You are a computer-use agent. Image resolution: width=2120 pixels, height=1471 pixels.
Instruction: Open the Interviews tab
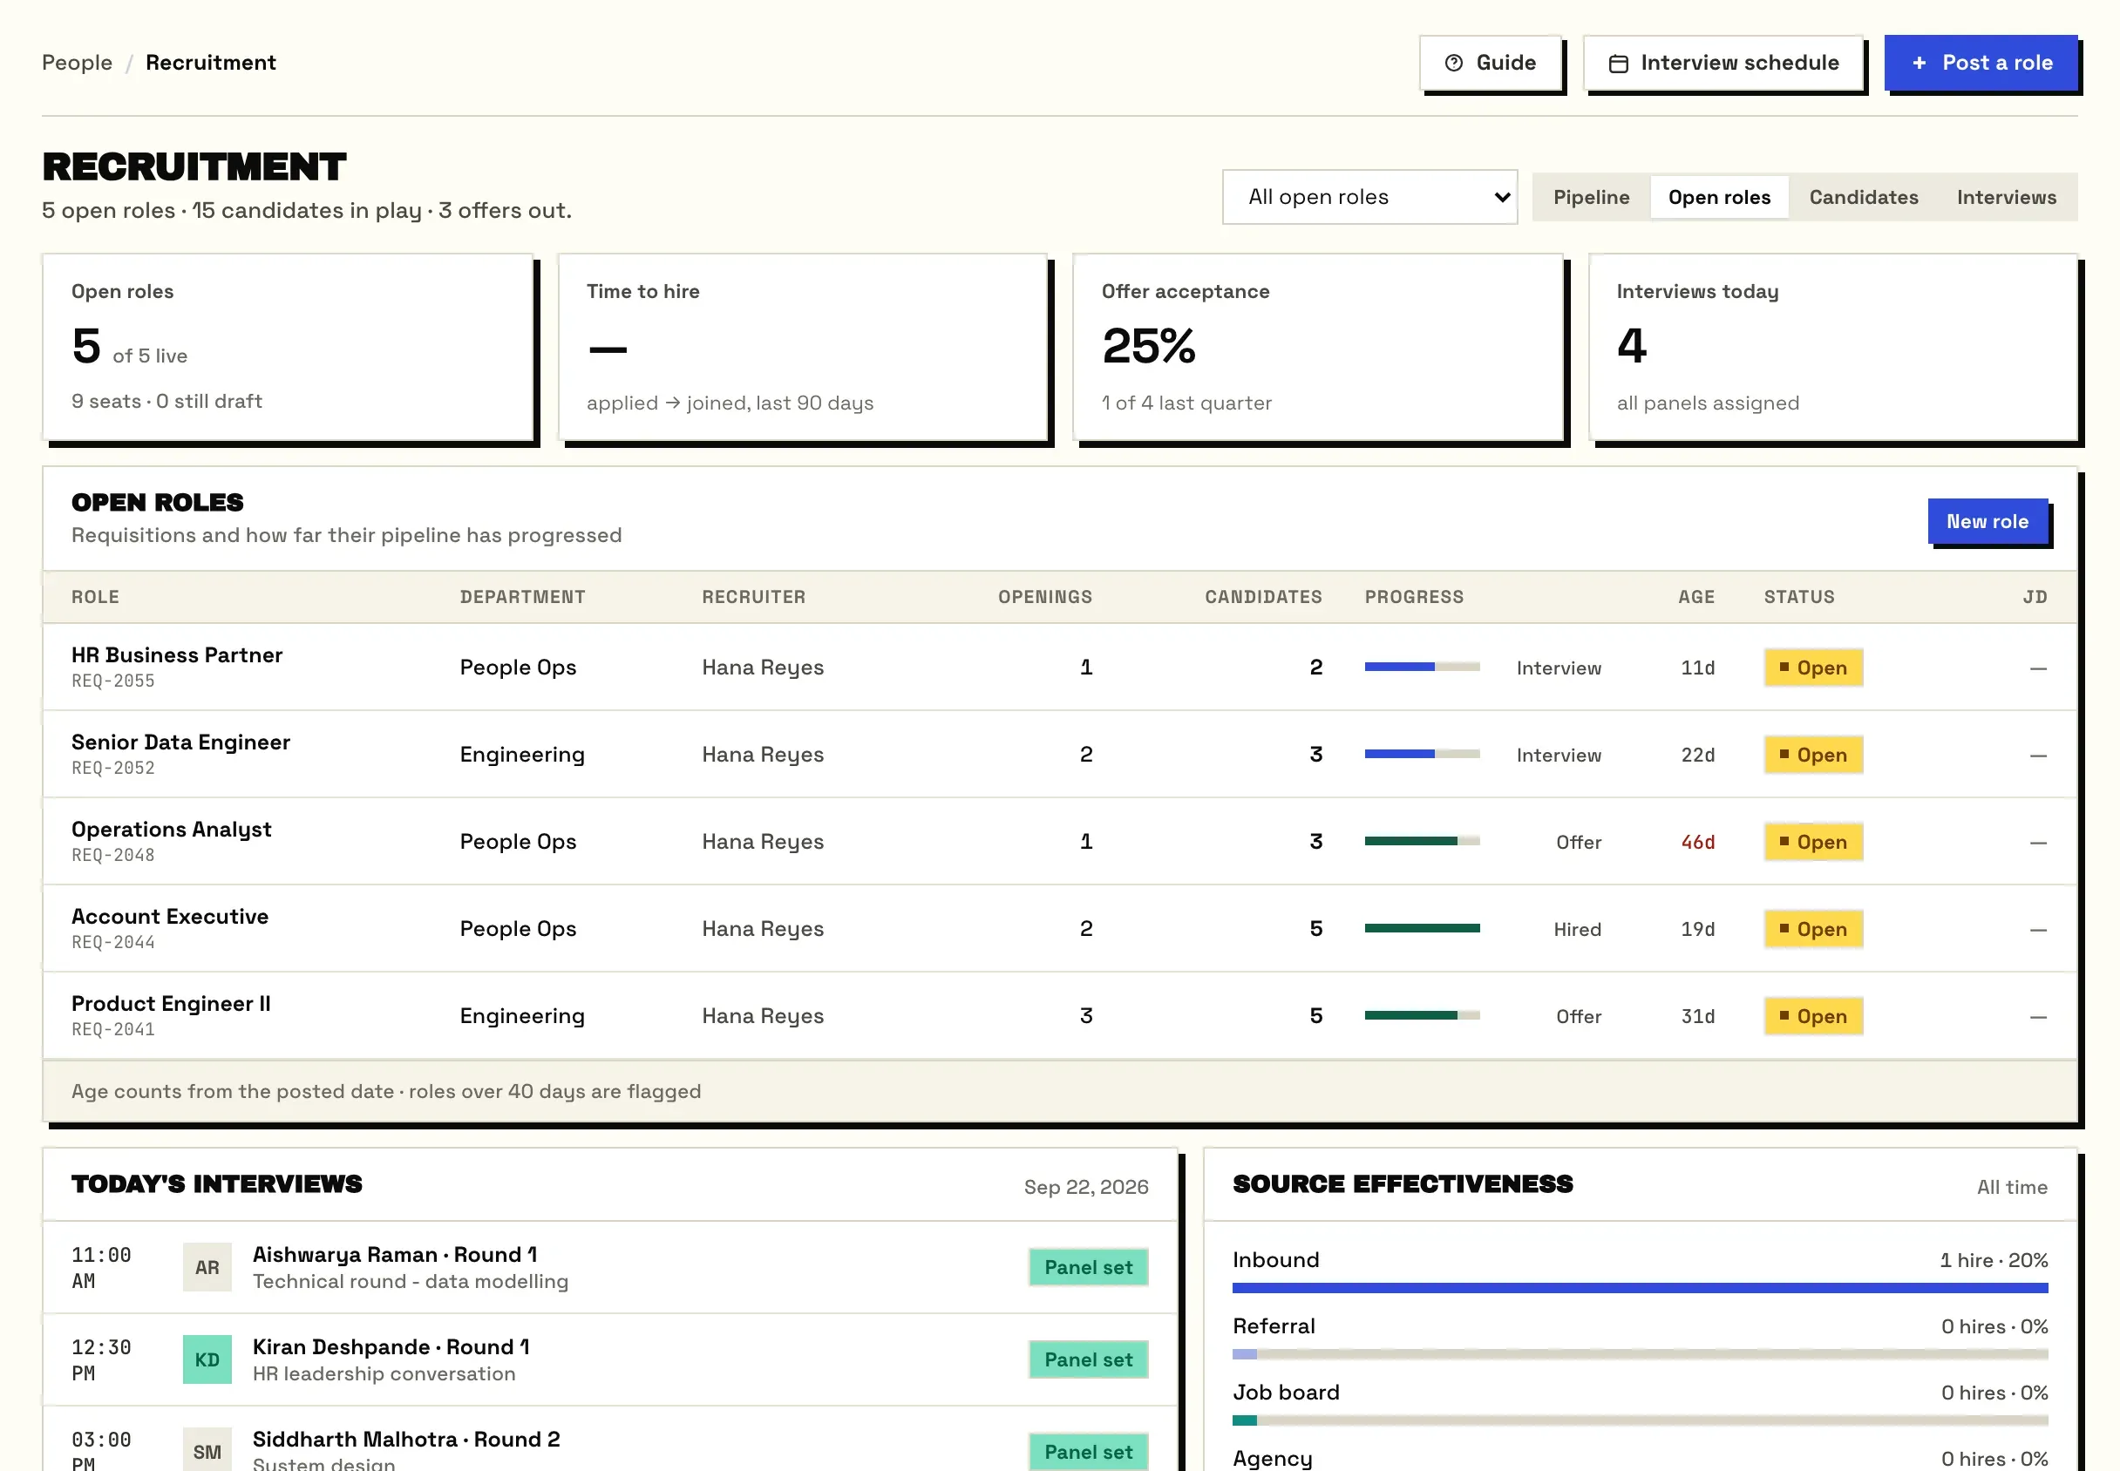[2006, 197]
